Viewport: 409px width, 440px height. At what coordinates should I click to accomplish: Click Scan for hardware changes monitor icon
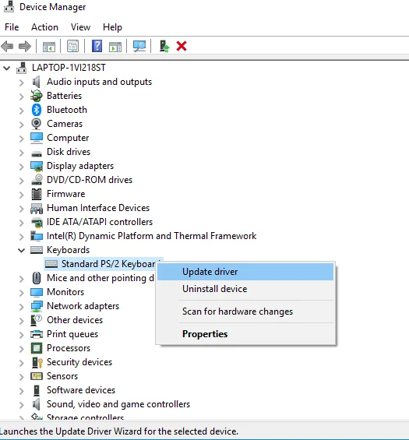139,46
